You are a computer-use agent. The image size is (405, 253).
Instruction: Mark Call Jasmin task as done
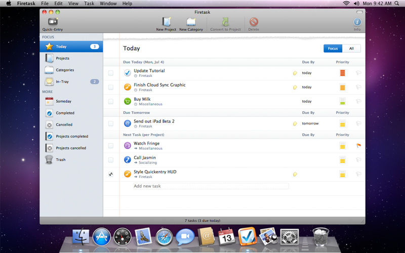pos(111,160)
